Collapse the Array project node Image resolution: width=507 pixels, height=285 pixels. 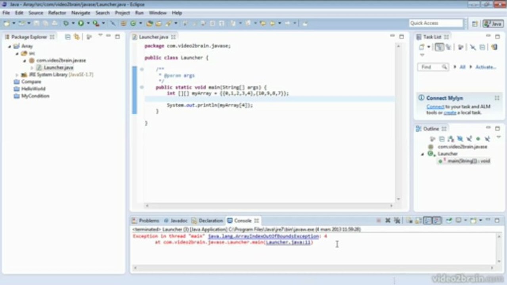10,46
